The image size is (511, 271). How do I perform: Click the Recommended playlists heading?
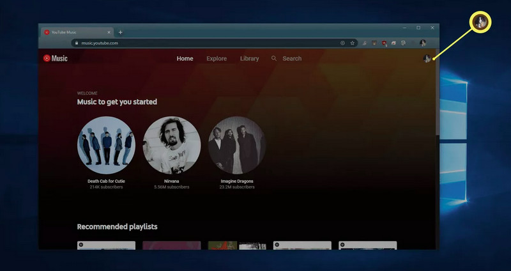(x=117, y=227)
